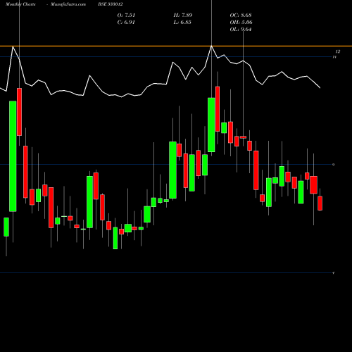352x352 pixels.
Task: Click the 'OL: 9.64' reading
Action: pyautogui.click(x=241, y=30)
